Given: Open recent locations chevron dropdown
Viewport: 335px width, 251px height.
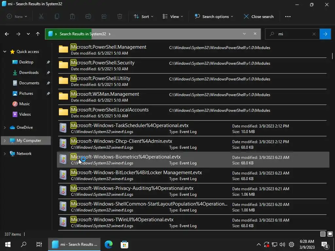Looking at the screenshot, I should coord(28,34).
